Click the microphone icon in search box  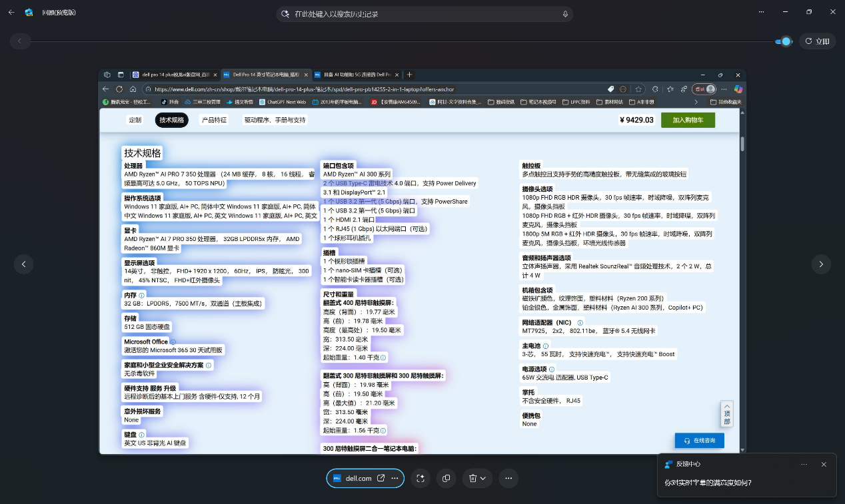(x=565, y=14)
